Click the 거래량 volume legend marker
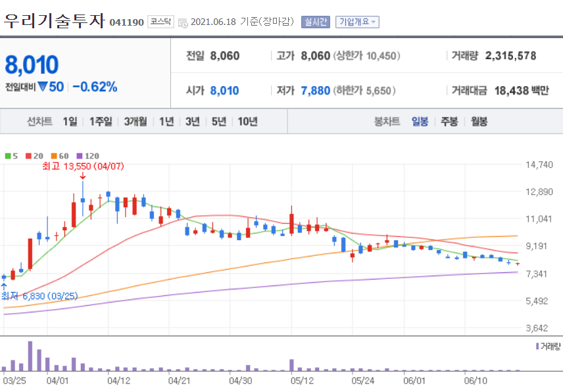This screenshot has height=392, width=563. click(x=537, y=346)
